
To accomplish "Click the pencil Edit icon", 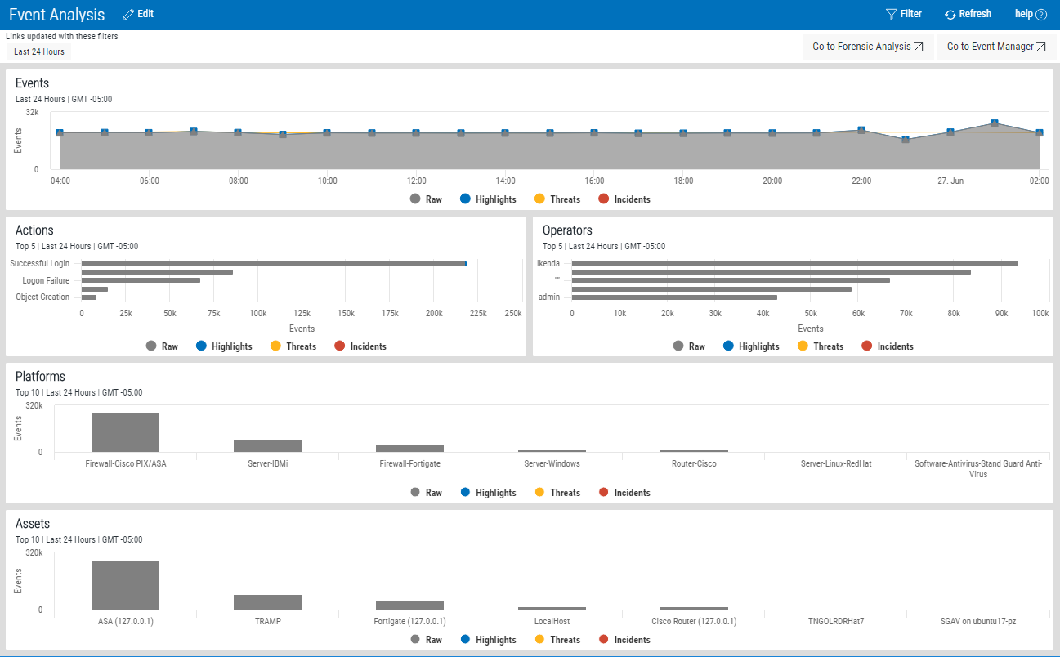I will (127, 15).
